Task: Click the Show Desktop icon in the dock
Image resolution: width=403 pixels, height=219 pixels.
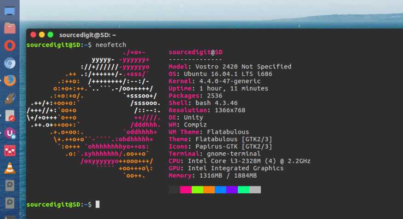Action: [x=10, y=11]
